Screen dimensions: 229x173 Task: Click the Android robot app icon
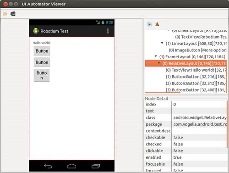click(36, 31)
